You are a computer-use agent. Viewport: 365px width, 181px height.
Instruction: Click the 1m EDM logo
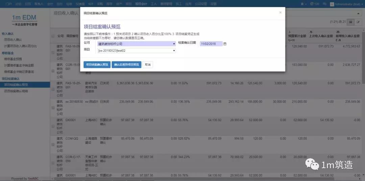point(24,18)
